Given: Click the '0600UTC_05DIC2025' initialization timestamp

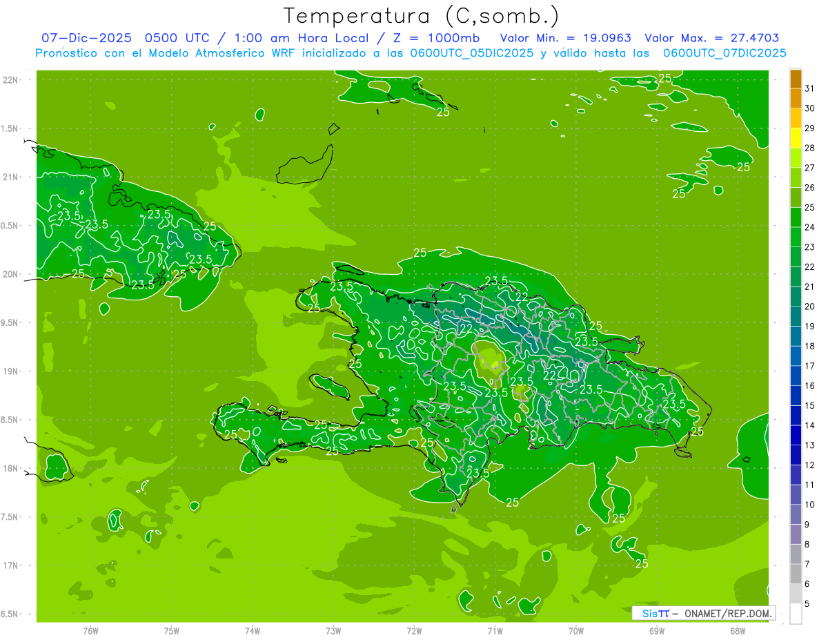Looking at the screenshot, I should point(471,53).
